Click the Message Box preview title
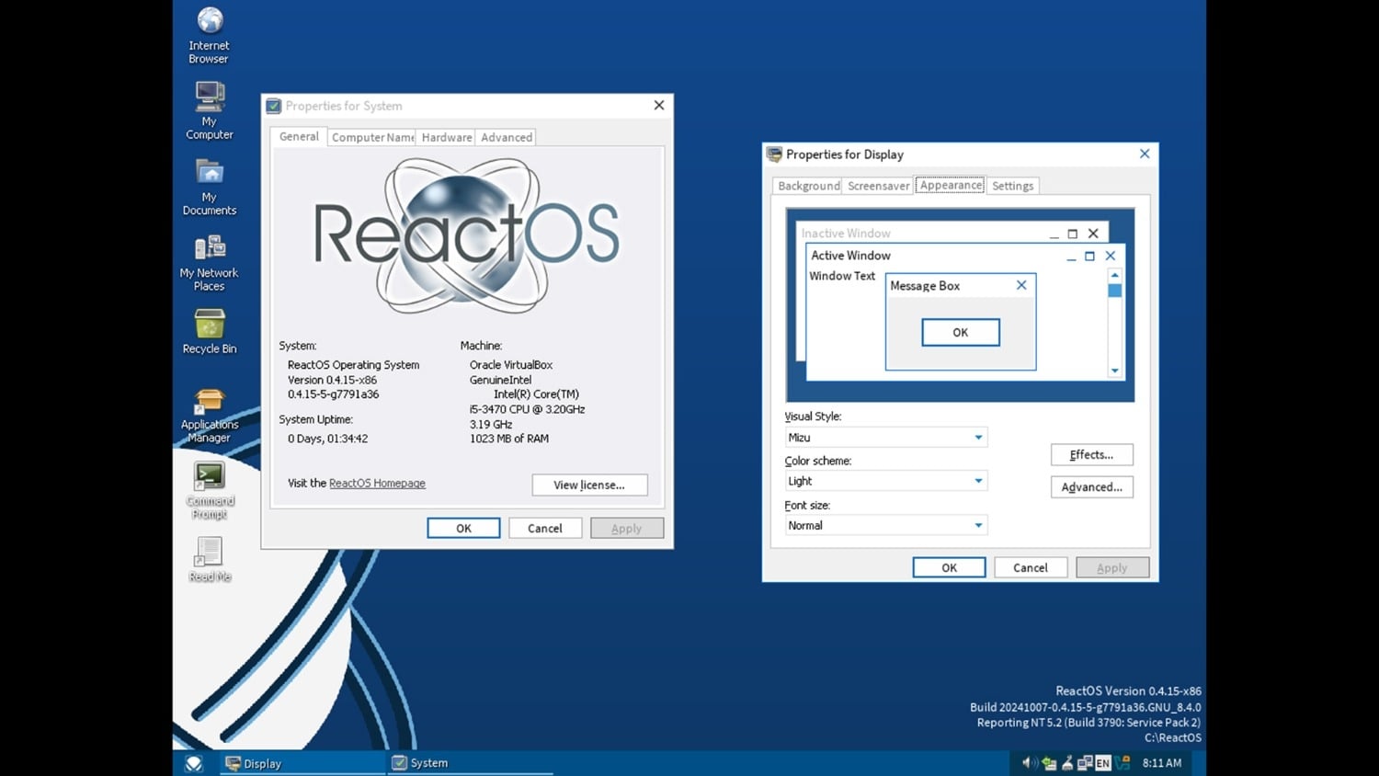1379x776 pixels. click(925, 286)
